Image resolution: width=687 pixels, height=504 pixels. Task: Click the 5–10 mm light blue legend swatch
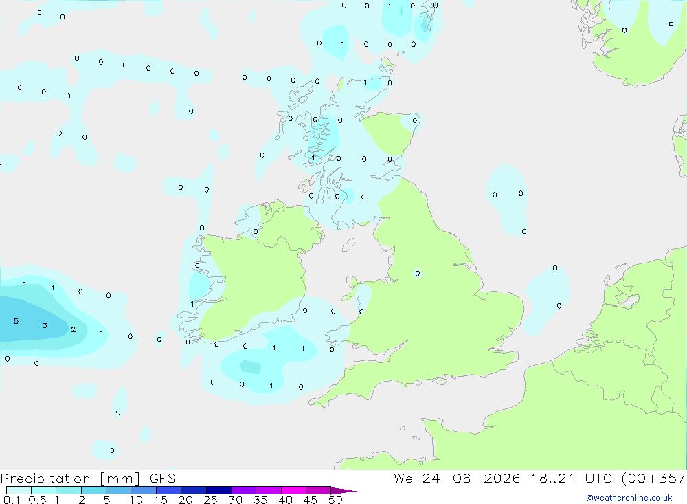[x=118, y=490]
